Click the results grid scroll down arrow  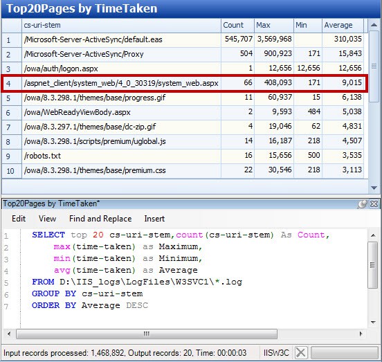tap(374, 188)
